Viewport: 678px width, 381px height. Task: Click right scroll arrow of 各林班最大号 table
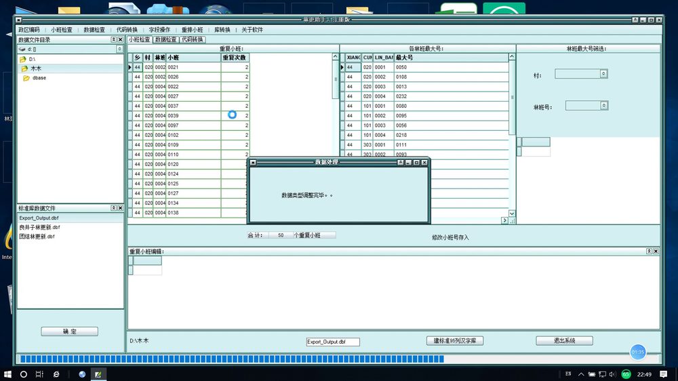click(504, 220)
